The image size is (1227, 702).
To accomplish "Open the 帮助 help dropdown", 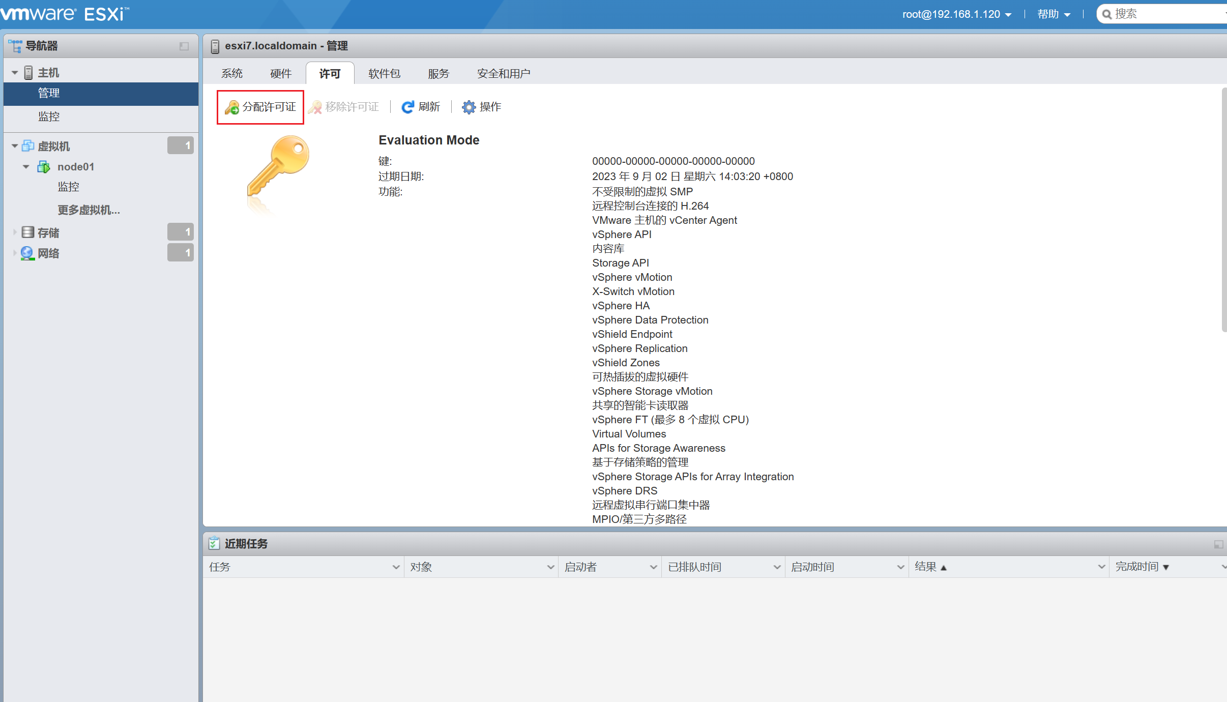I will (1054, 14).
